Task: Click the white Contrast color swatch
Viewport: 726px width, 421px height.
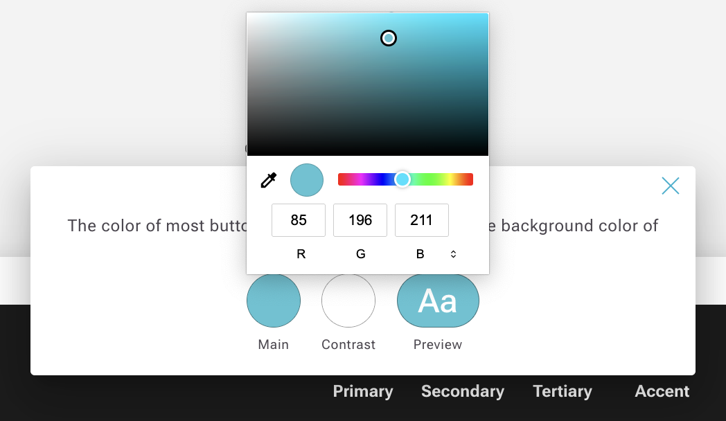Action: (x=348, y=301)
